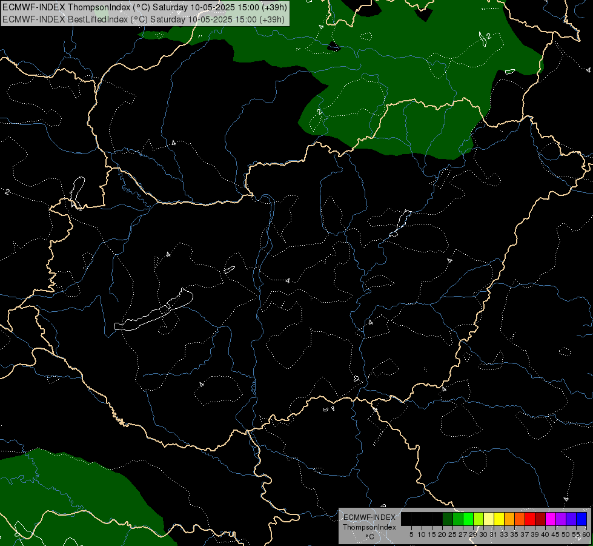The image size is (593, 546).
Task: Click the legend scale value 5
Action: tap(411, 534)
